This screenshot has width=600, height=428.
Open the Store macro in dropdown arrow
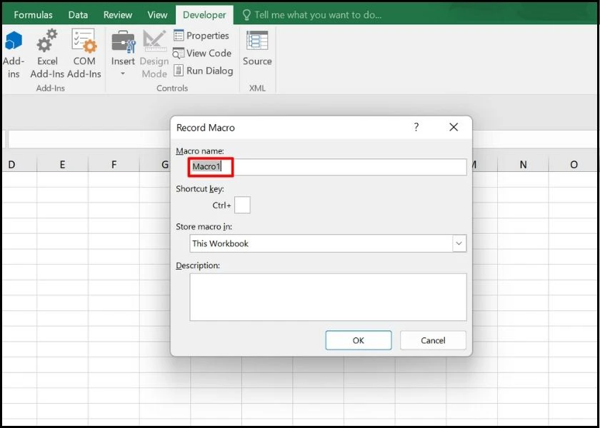(459, 243)
